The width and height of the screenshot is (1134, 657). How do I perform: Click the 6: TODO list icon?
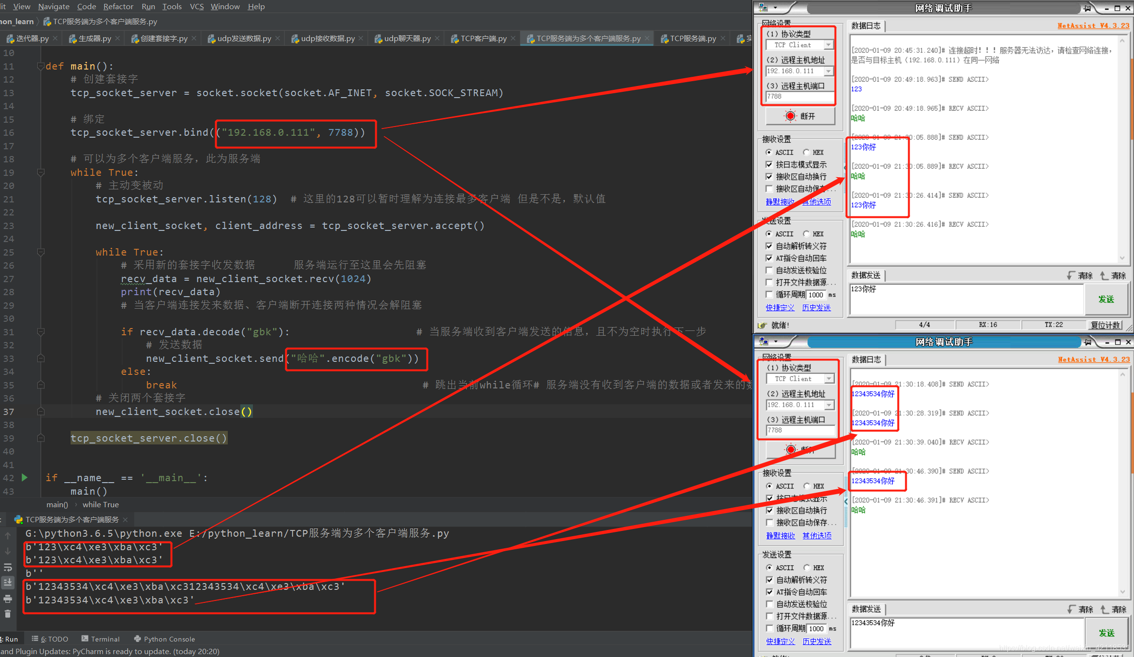coord(35,639)
